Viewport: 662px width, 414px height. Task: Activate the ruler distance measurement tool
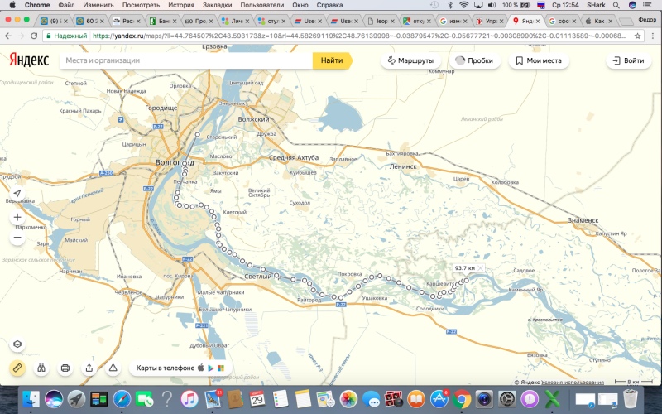point(17,367)
